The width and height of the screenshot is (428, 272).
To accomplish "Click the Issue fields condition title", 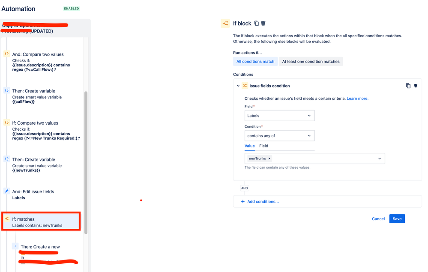I will click(269, 86).
